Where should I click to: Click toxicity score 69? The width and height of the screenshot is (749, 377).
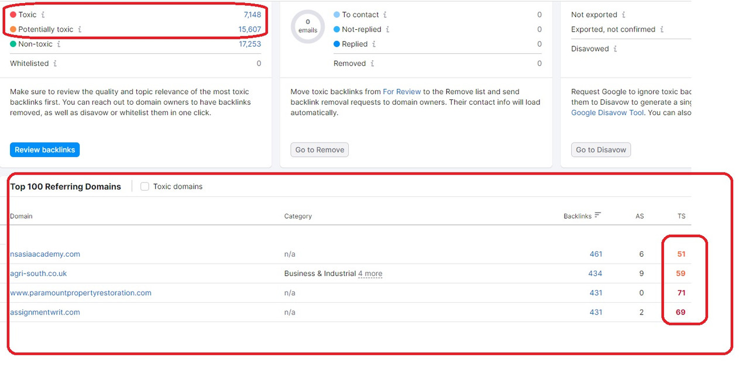coord(681,312)
